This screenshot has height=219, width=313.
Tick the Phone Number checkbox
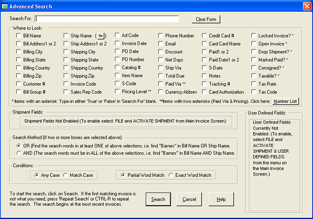coord(161,36)
